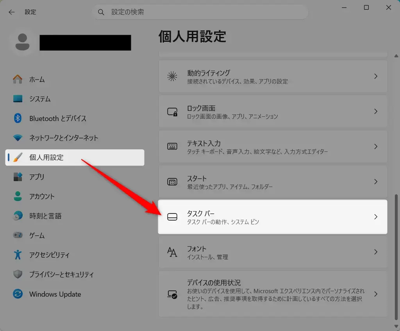The height and width of the screenshot is (331, 400).
Task: Click the back arrow button
Action: (x=11, y=12)
